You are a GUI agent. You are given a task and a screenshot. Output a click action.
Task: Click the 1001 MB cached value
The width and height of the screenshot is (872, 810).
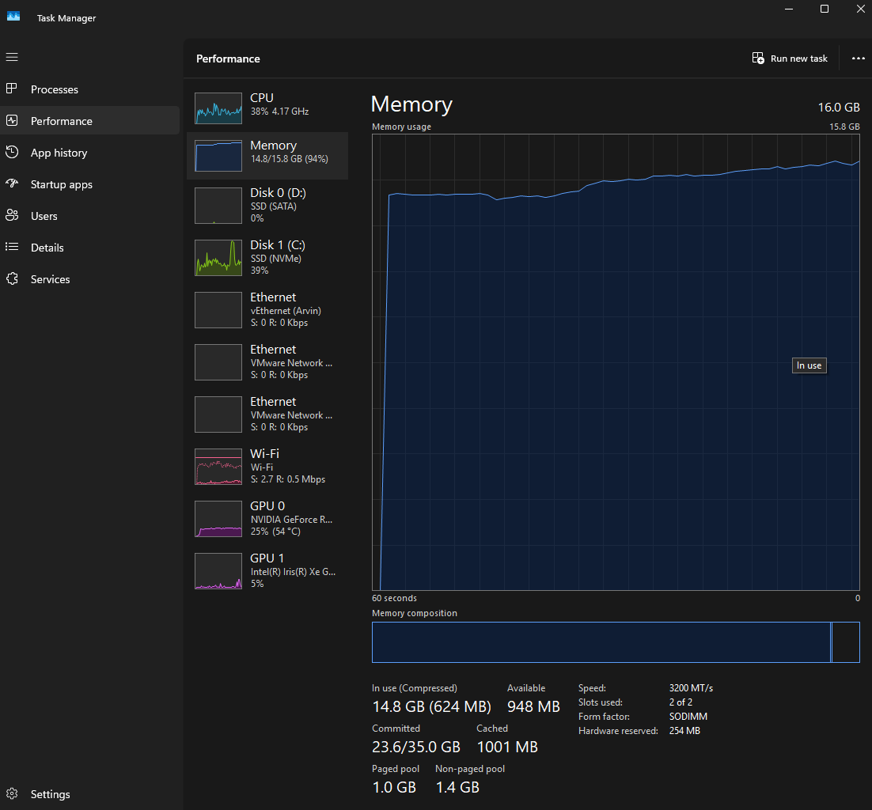pyautogui.click(x=507, y=747)
